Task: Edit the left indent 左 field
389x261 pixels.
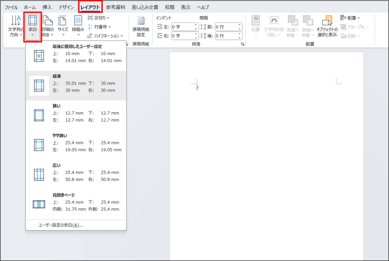Action: coord(183,27)
